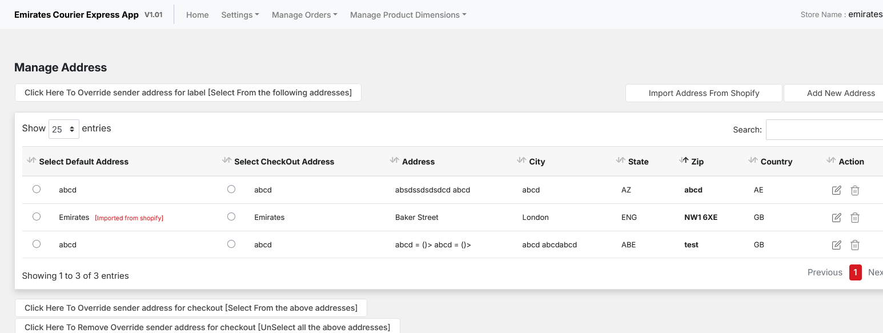Open Manage Product Dimensions menu

(x=408, y=15)
